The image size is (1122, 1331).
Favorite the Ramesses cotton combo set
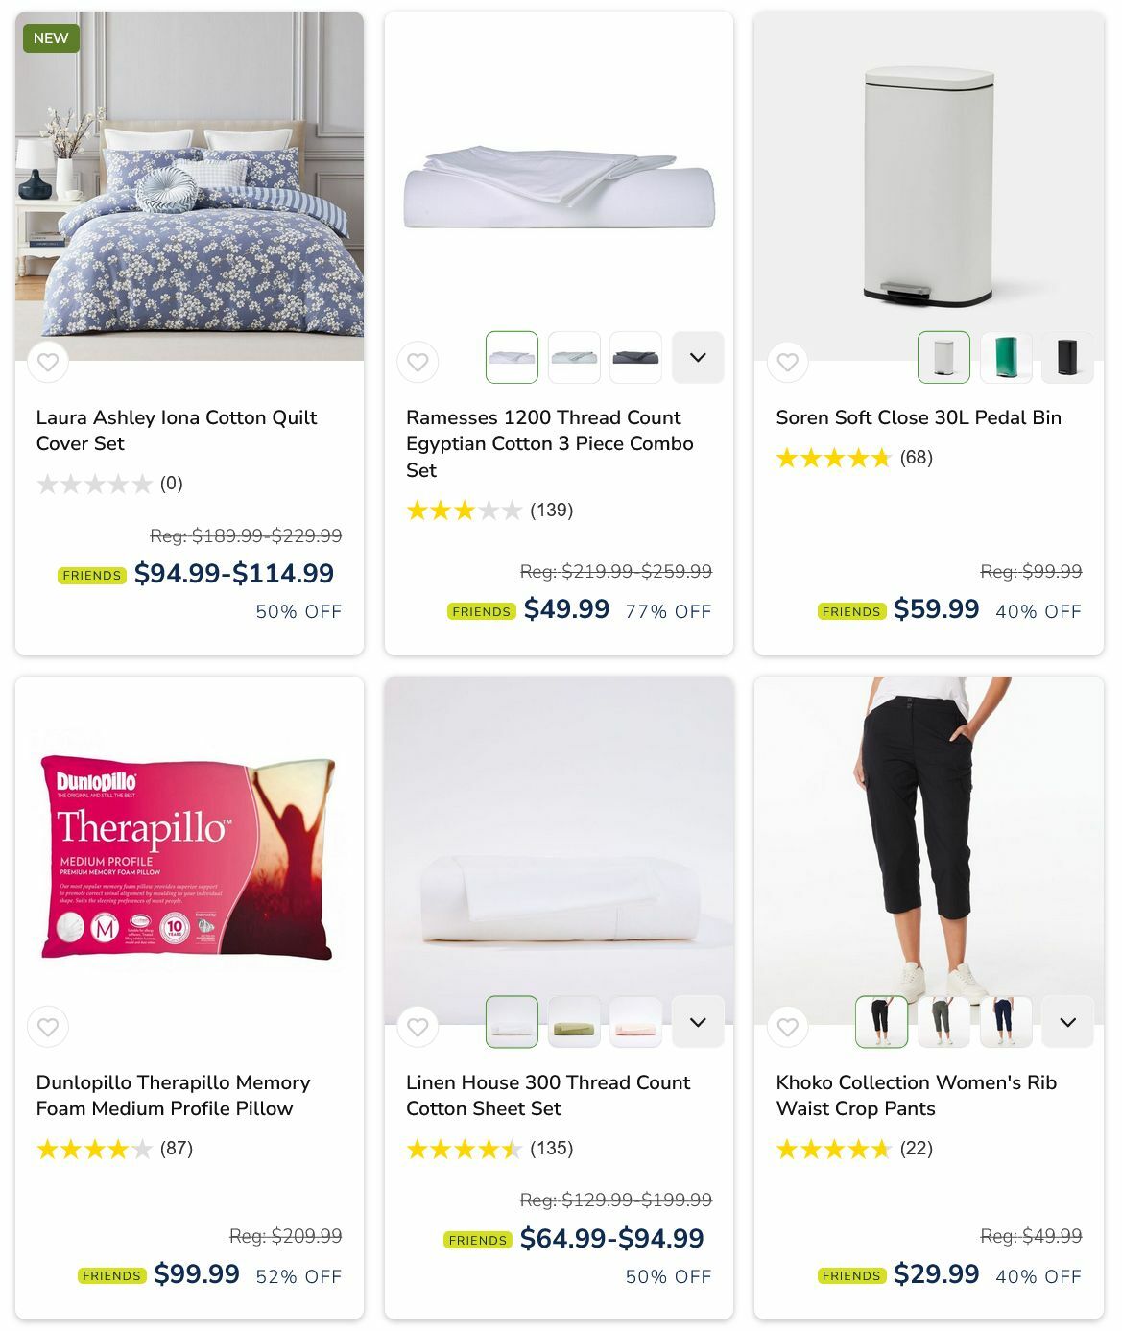418,363
